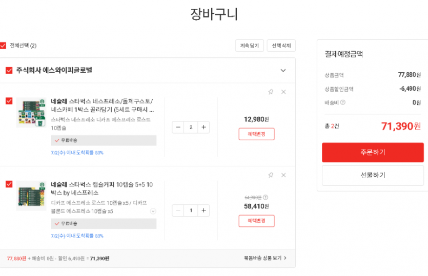
Task: Click the 선택 삭제 button
Action: pyautogui.click(x=281, y=46)
